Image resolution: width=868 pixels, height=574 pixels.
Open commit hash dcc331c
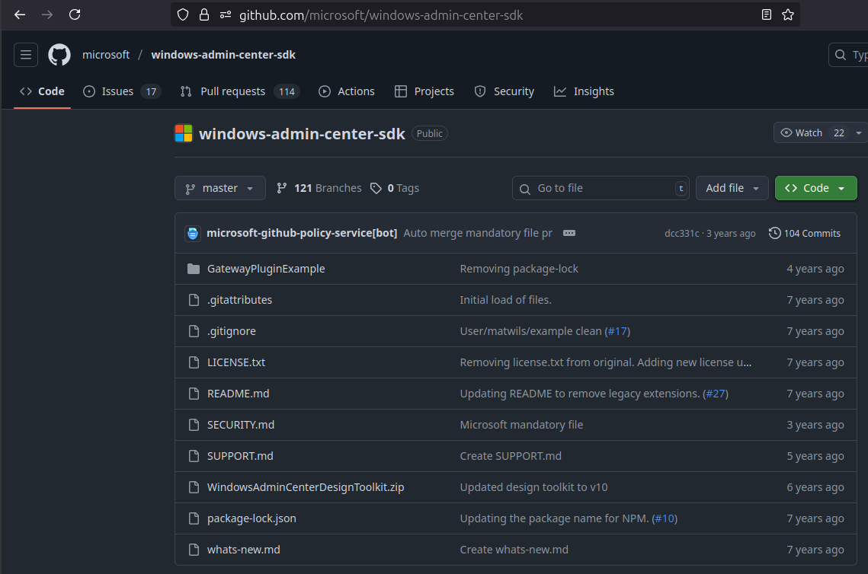pyautogui.click(x=681, y=234)
